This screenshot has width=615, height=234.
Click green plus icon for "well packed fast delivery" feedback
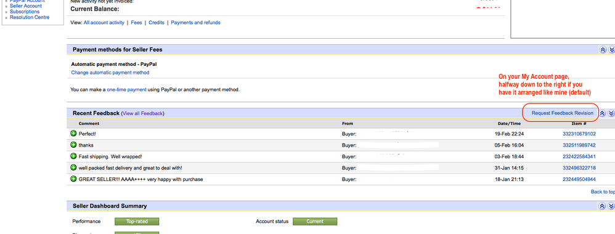(x=73, y=167)
